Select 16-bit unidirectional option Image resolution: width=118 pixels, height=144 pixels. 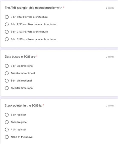tap(7, 73)
